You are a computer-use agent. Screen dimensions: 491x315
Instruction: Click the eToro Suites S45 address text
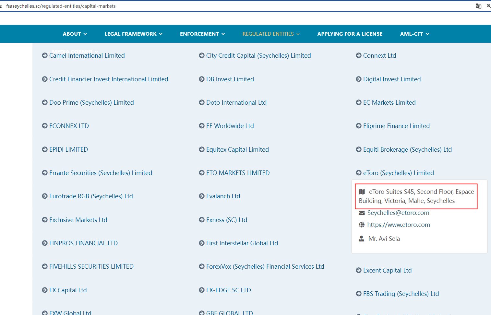point(416,196)
